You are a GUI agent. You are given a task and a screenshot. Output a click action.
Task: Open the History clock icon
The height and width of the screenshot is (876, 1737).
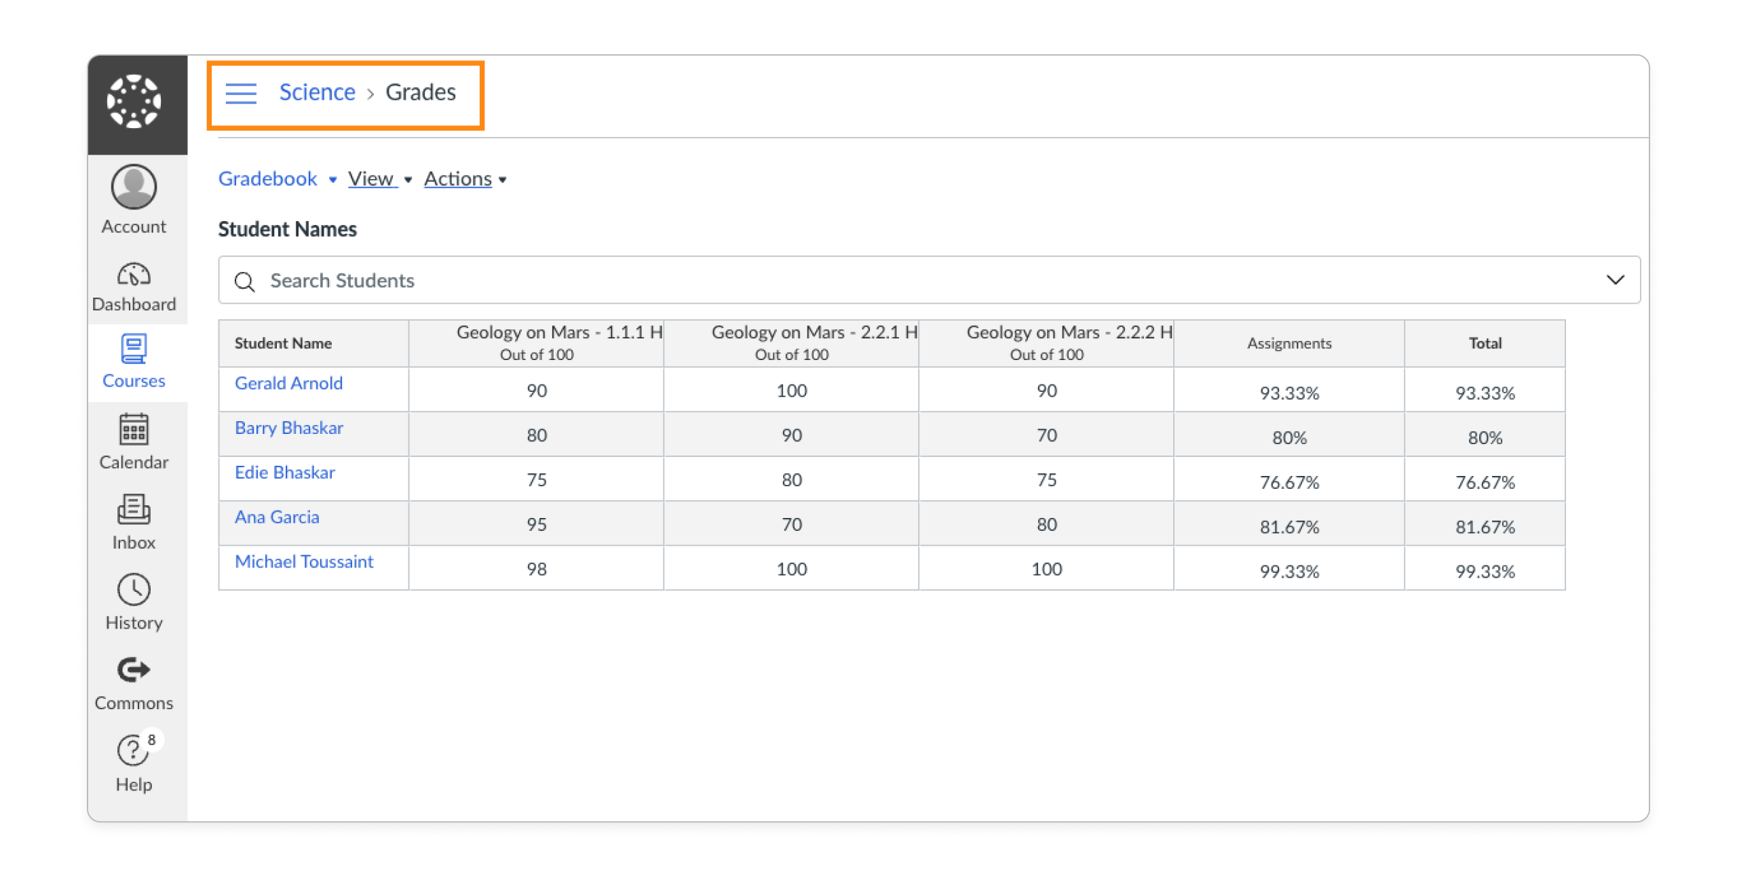tap(134, 590)
